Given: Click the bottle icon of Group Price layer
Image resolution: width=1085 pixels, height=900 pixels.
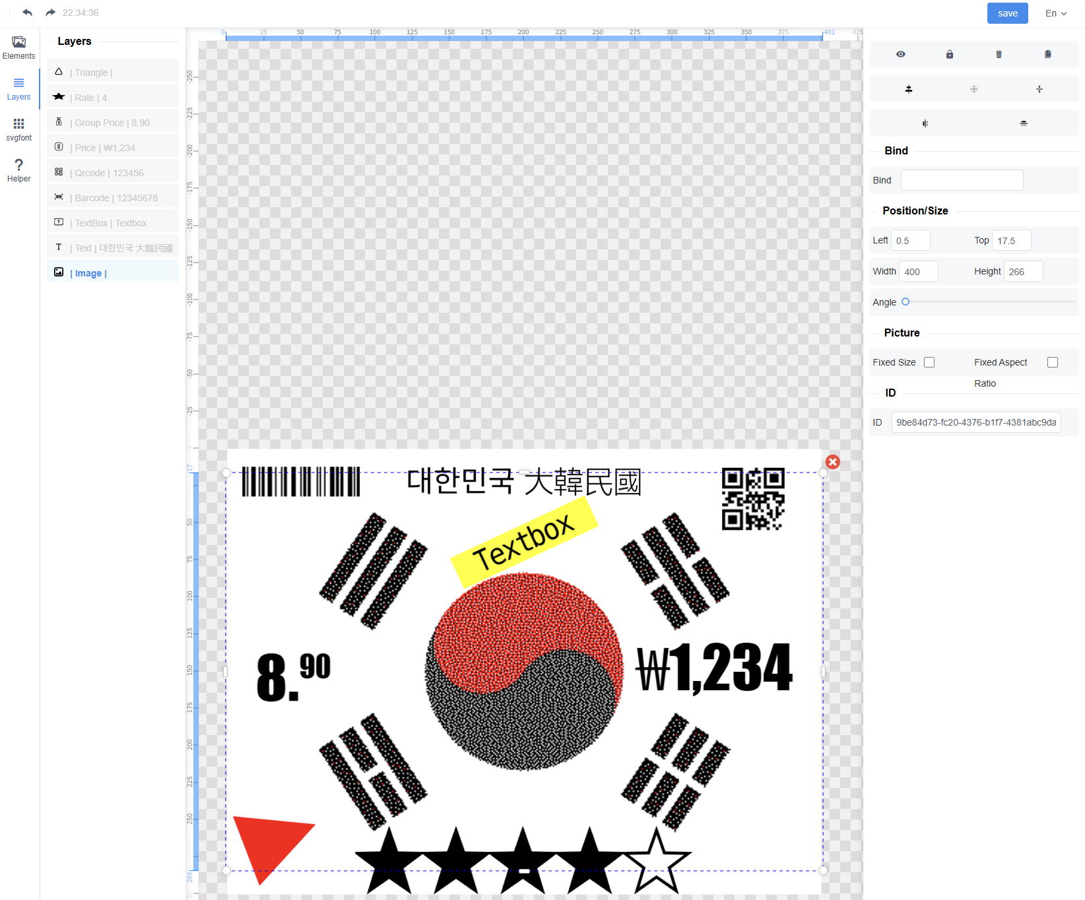Looking at the screenshot, I should [x=59, y=121].
